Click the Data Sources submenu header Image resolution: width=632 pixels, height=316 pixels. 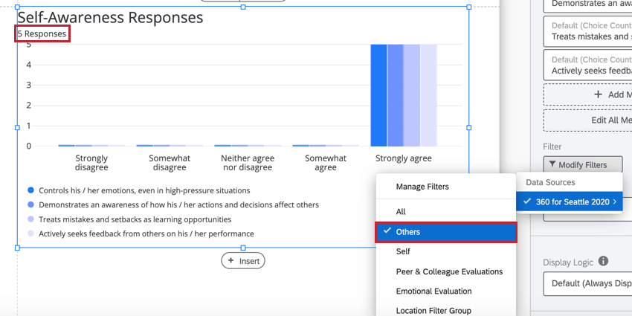(x=550, y=182)
